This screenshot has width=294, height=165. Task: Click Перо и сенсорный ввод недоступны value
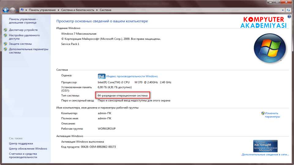[x=134, y=101]
